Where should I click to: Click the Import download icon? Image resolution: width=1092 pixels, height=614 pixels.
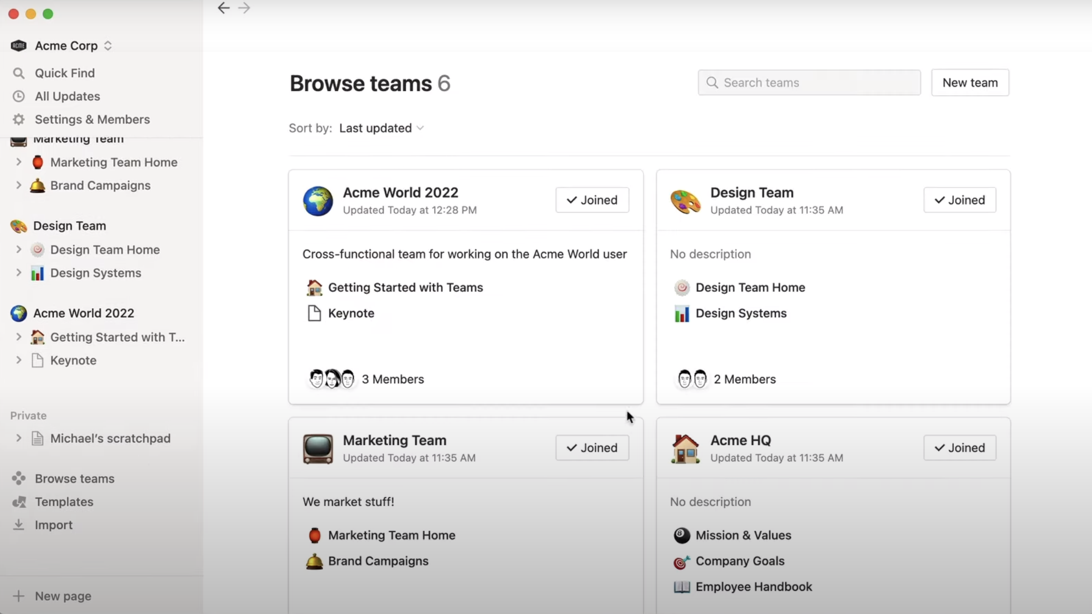pos(18,525)
